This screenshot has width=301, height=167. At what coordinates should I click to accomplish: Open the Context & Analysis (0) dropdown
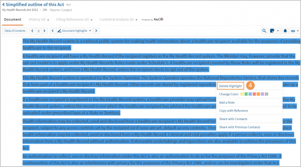(118, 19)
